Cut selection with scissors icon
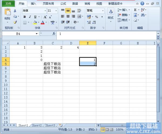Viewport: 162px width, 134px height. tap(15, 11)
